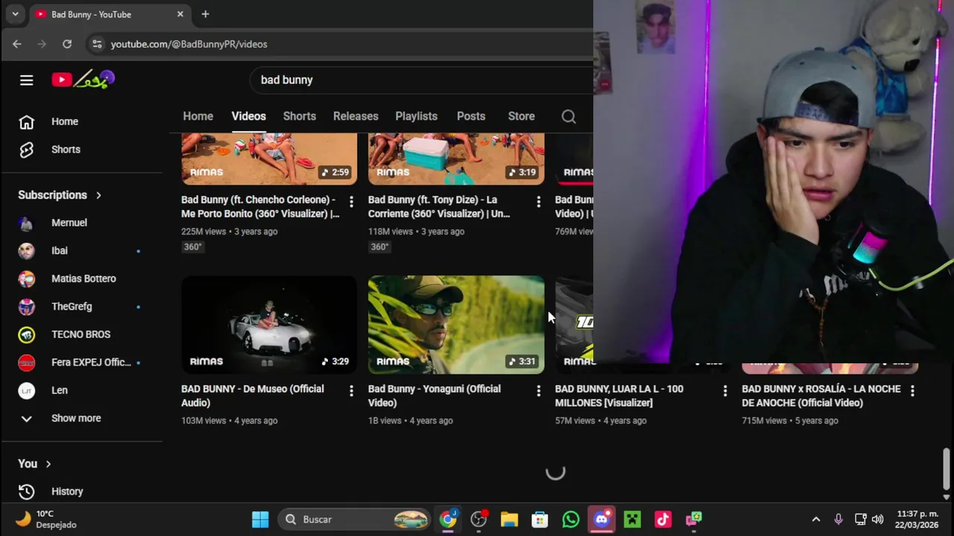Open the La Corriente video thumbnail
Image resolution: width=954 pixels, height=536 pixels.
[x=456, y=159]
